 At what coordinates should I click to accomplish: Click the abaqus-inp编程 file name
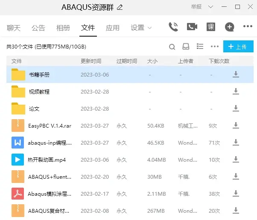pyautogui.click(x=50, y=143)
